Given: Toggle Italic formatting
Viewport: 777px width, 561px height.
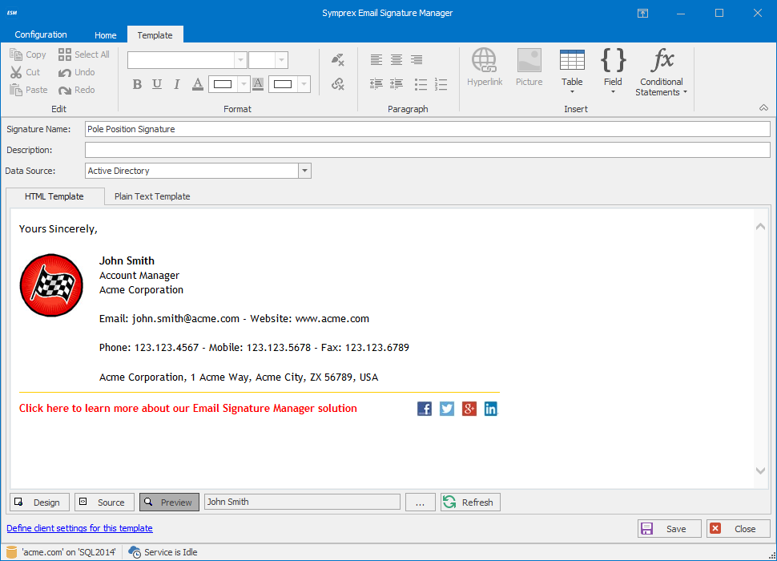Looking at the screenshot, I should pyautogui.click(x=177, y=84).
